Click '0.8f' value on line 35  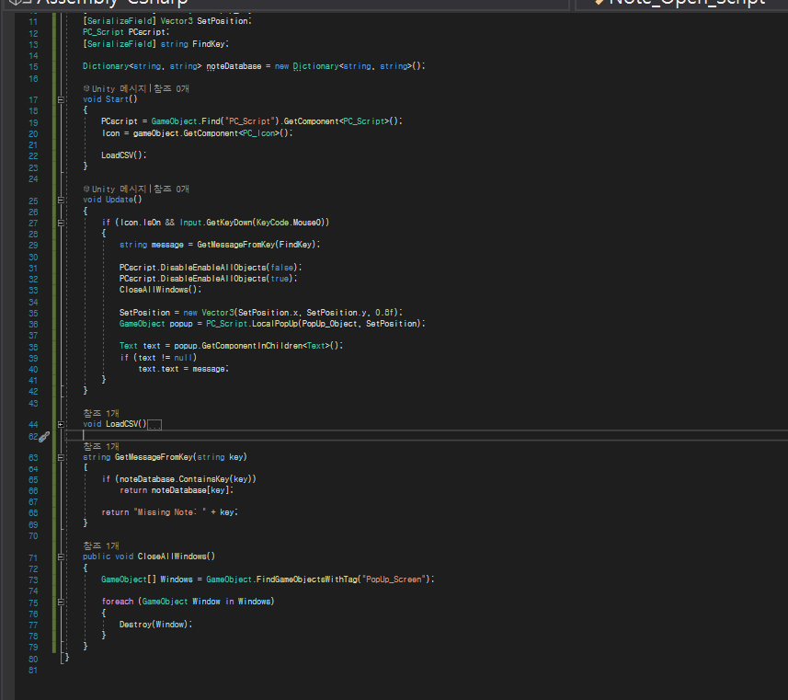386,313
